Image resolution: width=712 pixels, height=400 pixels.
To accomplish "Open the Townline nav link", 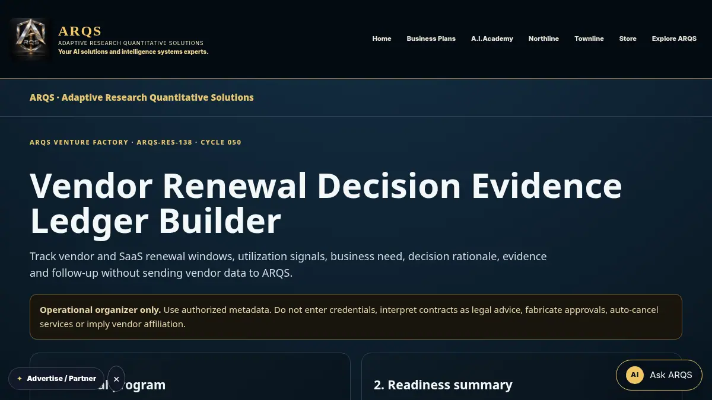I will click(x=589, y=39).
